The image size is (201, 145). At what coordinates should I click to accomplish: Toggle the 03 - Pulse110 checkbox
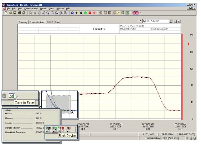point(144,21)
